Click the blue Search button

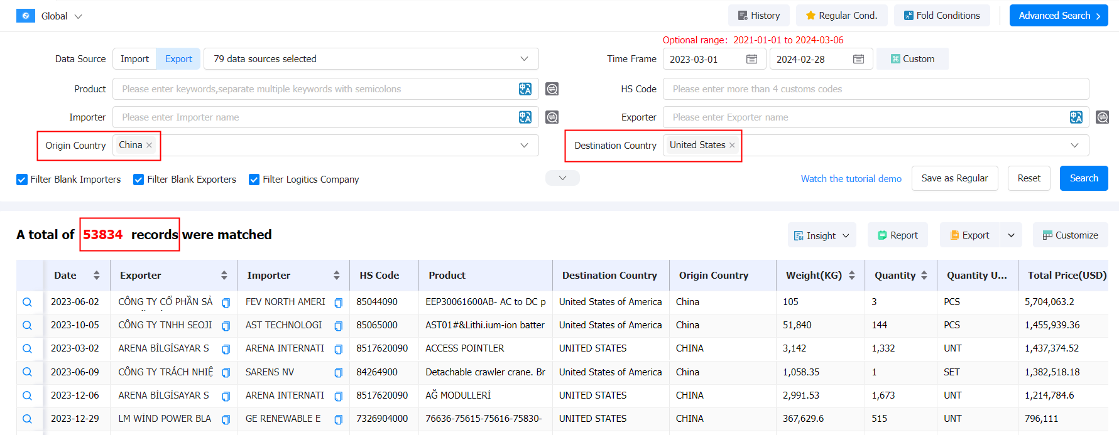tap(1083, 178)
